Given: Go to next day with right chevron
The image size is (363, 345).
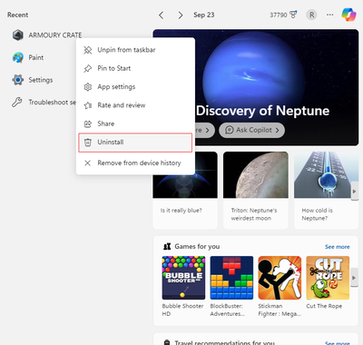Looking at the screenshot, I should (181, 15).
